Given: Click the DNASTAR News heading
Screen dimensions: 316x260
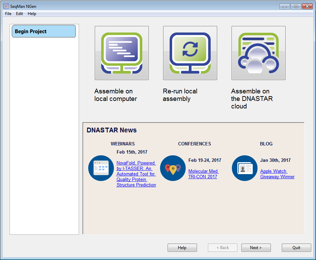Looking at the screenshot, I should click(x=111, y=130).
